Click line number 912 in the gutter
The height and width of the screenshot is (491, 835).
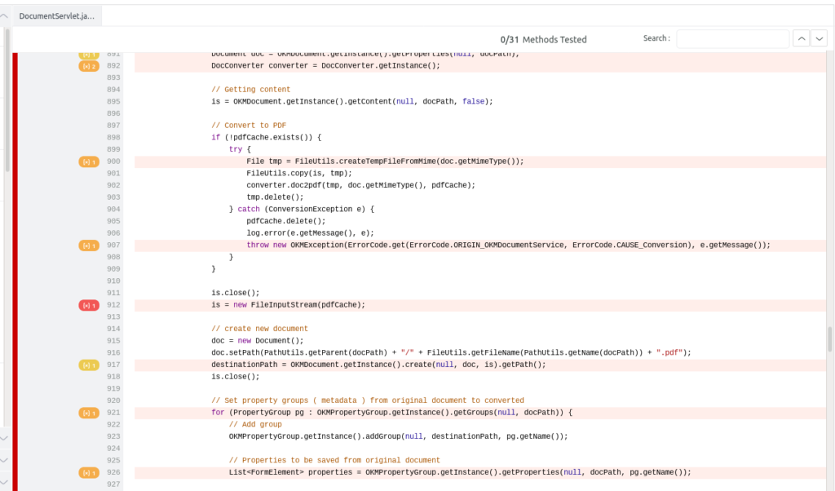click(x=114, y=304)
